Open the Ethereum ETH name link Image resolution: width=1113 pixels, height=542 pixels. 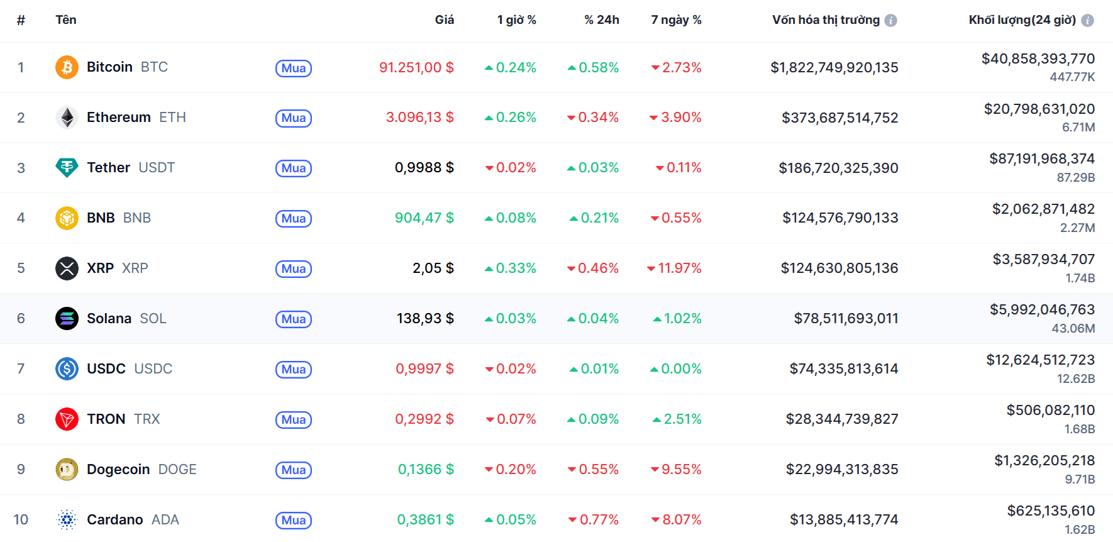click(x=136, y=118)
